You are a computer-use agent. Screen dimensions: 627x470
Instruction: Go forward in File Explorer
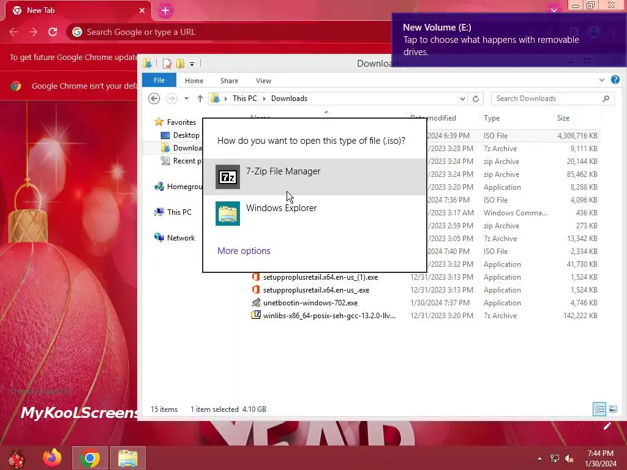tap(171, 99)
